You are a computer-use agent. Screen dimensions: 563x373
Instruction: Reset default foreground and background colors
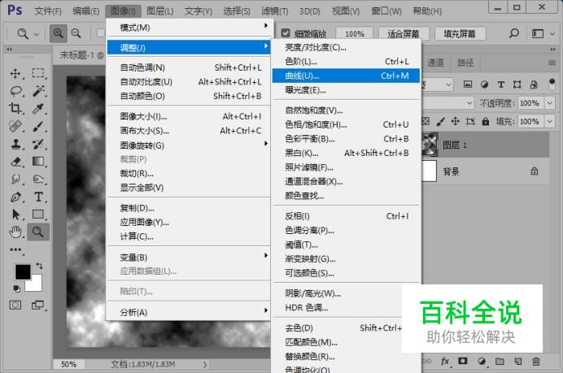pos(16,288)
